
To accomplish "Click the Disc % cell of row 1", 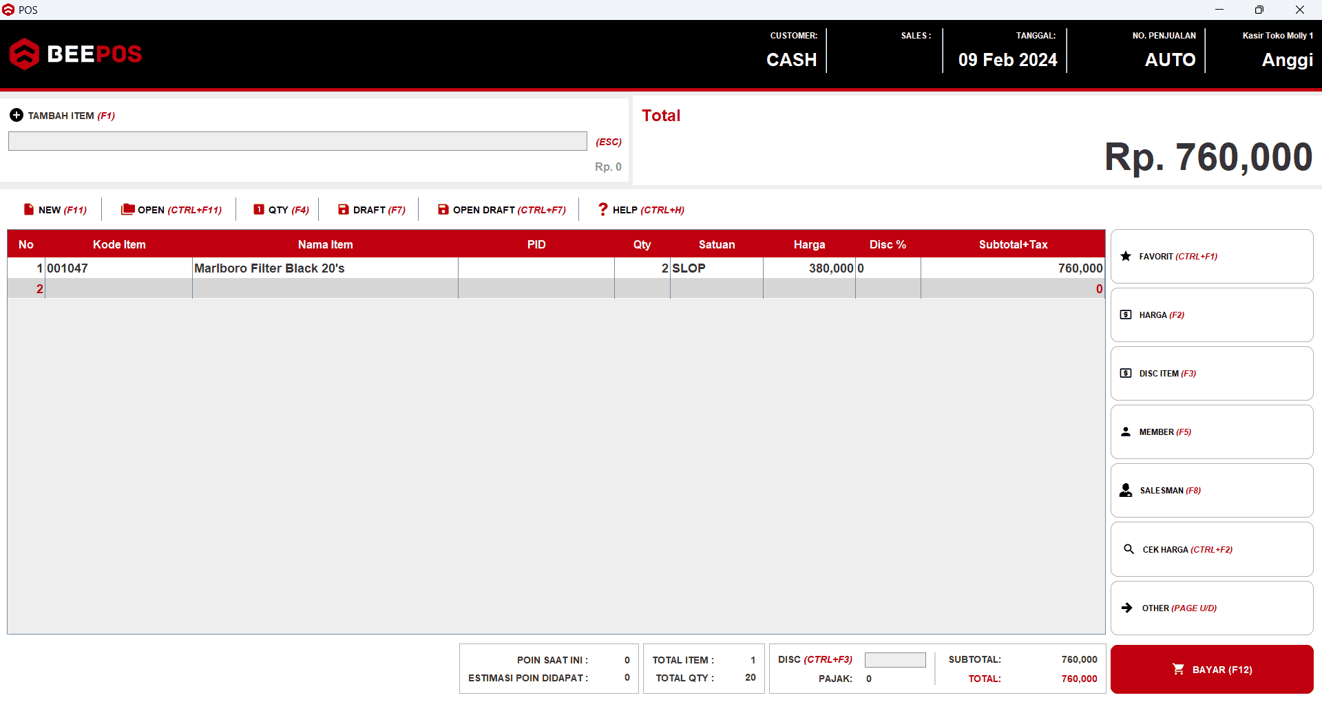I will click(x=888, y=268).
